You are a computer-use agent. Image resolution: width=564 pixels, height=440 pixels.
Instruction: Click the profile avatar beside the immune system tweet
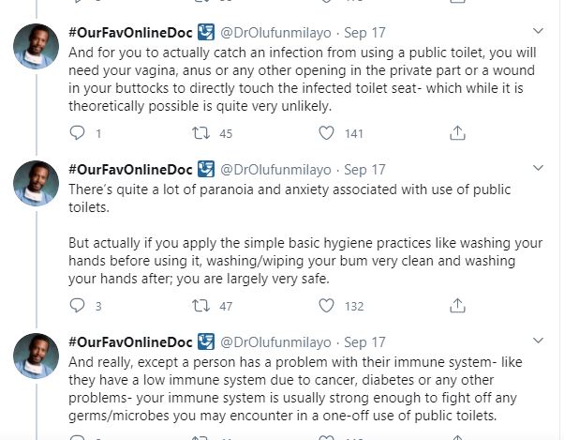[x=37, y=356]
